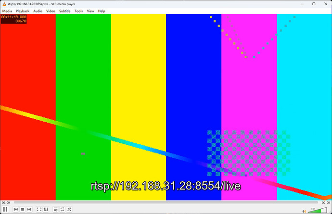Open the Subtitle menu
The height and width of the screenshot is (214, 332).
(x=65, y=11)
